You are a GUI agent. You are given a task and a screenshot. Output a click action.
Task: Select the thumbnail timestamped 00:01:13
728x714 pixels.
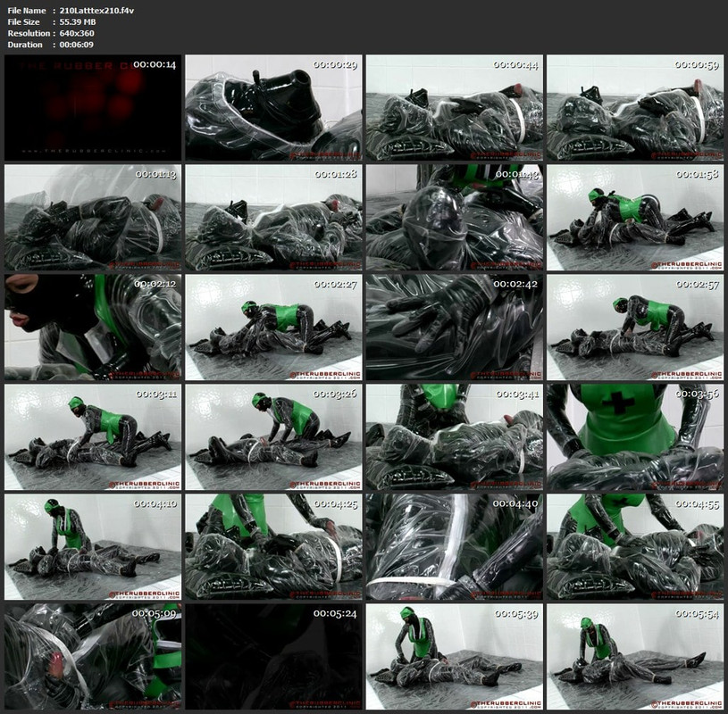pyautogui.click(x=93, y=218)
